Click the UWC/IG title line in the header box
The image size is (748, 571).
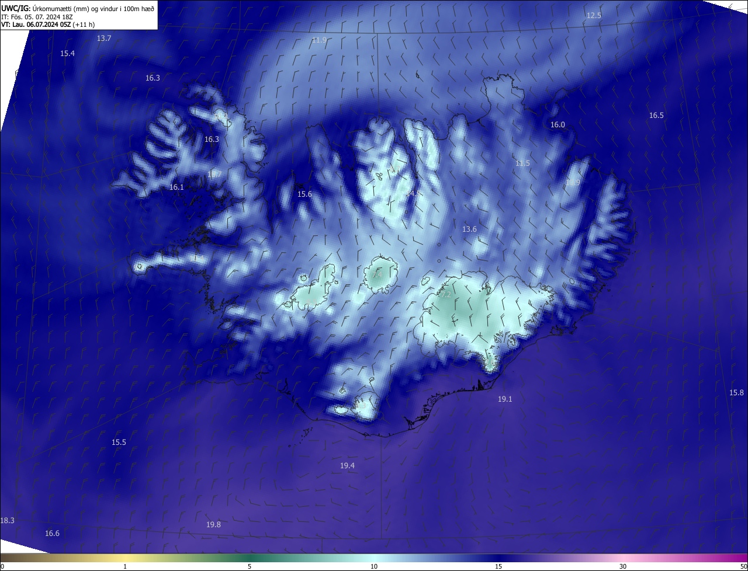[78, 8]
